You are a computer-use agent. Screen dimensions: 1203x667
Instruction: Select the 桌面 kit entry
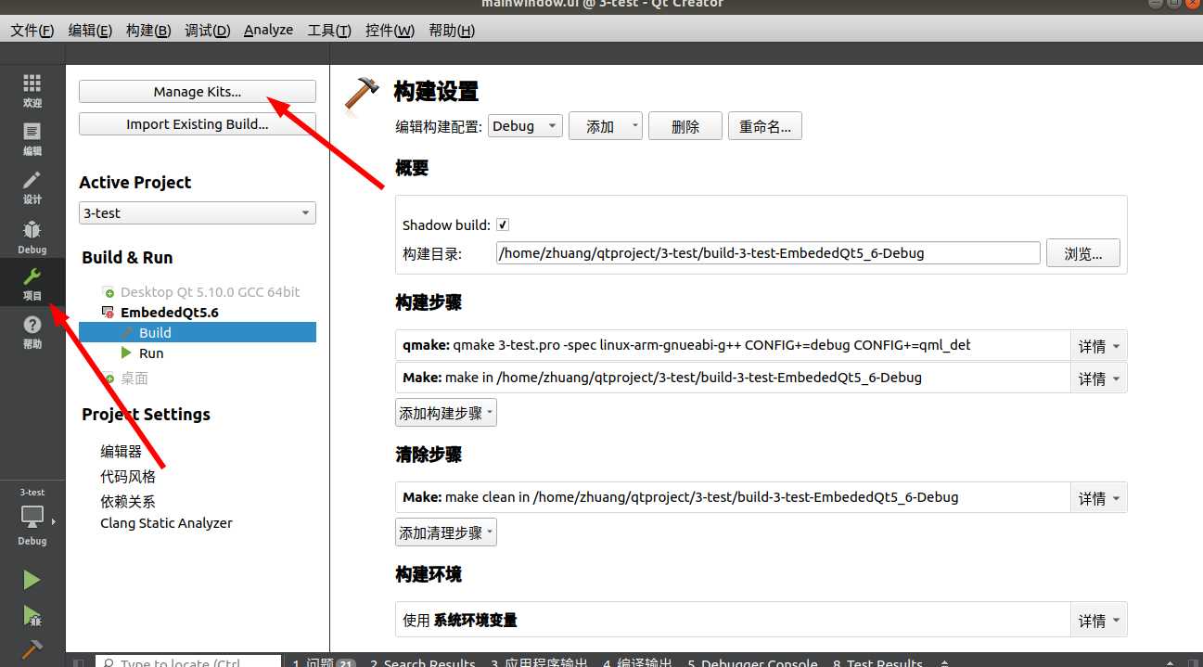[134, 378]
